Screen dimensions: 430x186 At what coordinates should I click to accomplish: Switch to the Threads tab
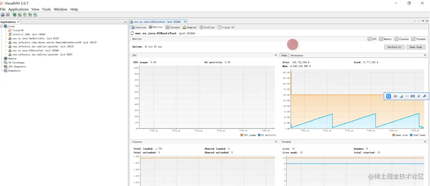click(173, 27)
